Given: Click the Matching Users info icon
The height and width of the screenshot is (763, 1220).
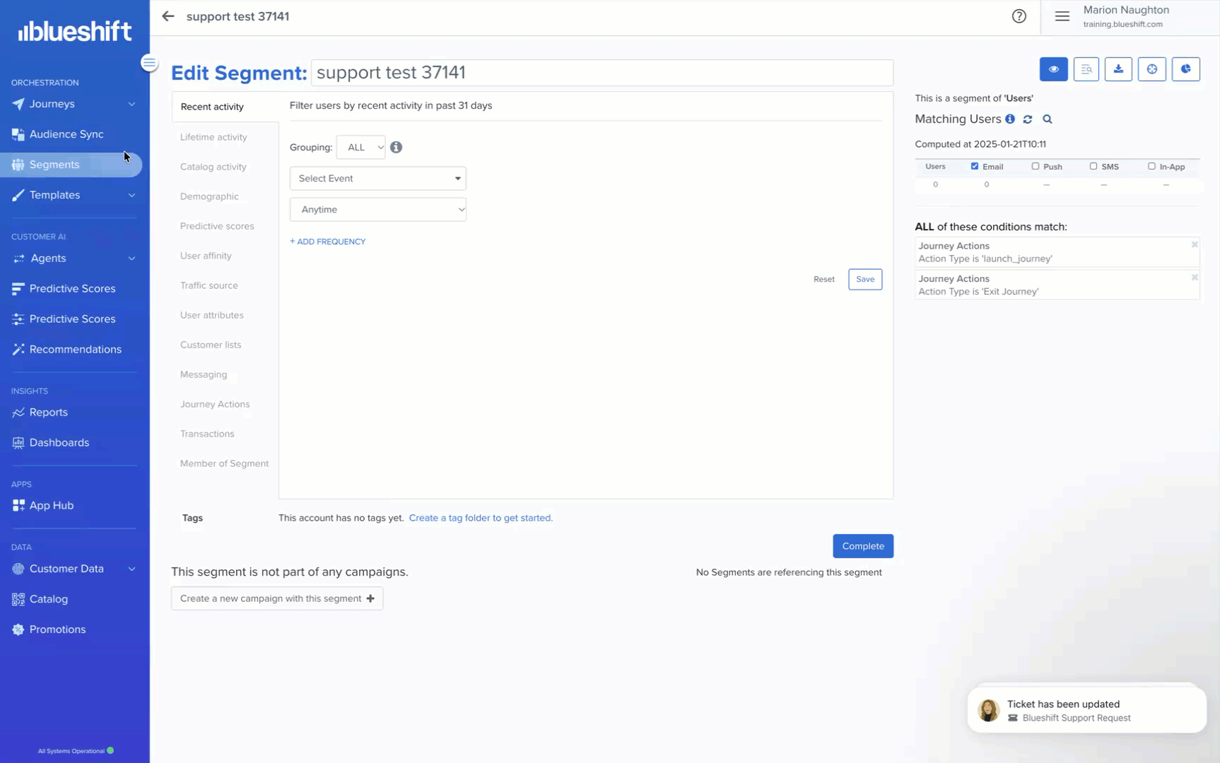Looking at the screenshot, I should click(x=1009, y=119).
